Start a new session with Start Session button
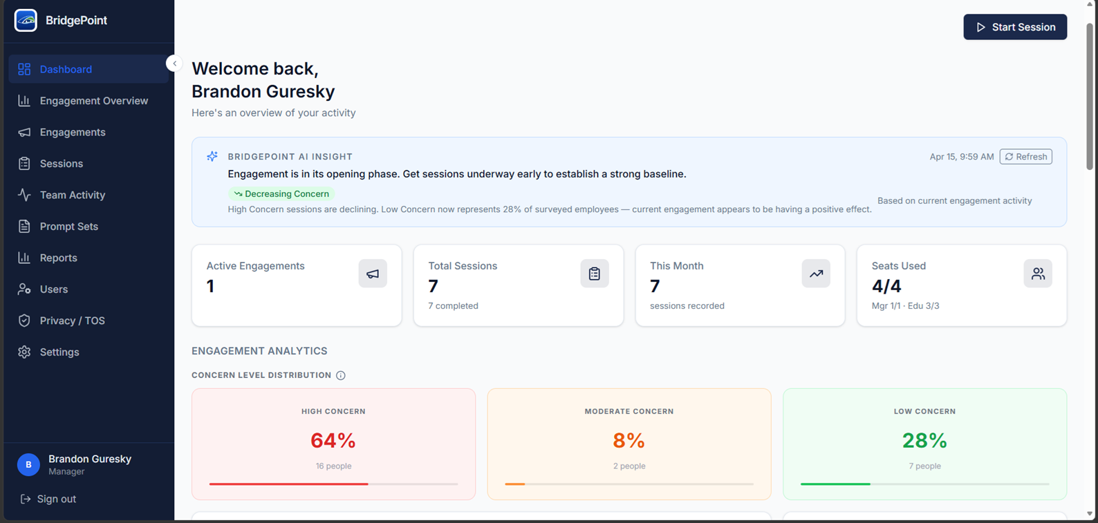This screenshot has width=1098, height=523. pos(1015,27)
